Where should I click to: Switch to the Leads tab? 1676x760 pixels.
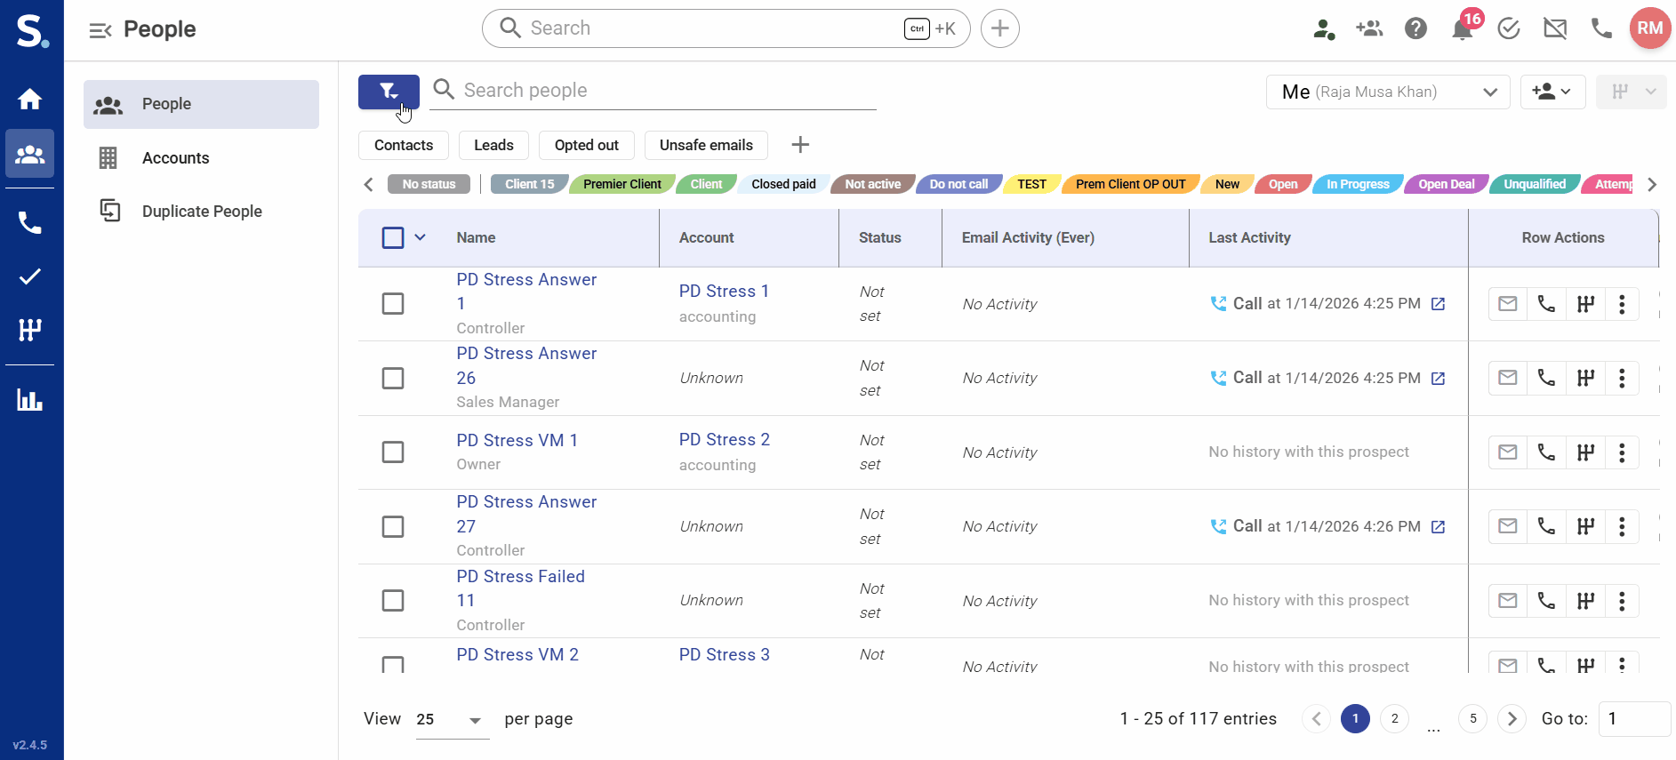pyautogui.click(x=493, y=145)
